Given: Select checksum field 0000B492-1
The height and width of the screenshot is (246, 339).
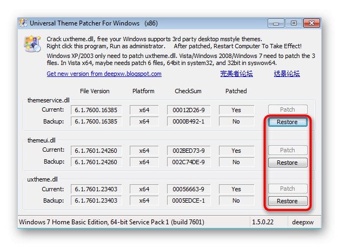Looking at the screenshot, I should (x=189, y=121).
